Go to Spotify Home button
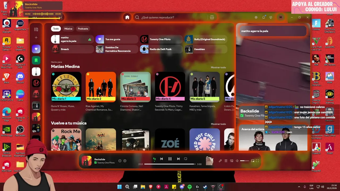 [127, 17]
